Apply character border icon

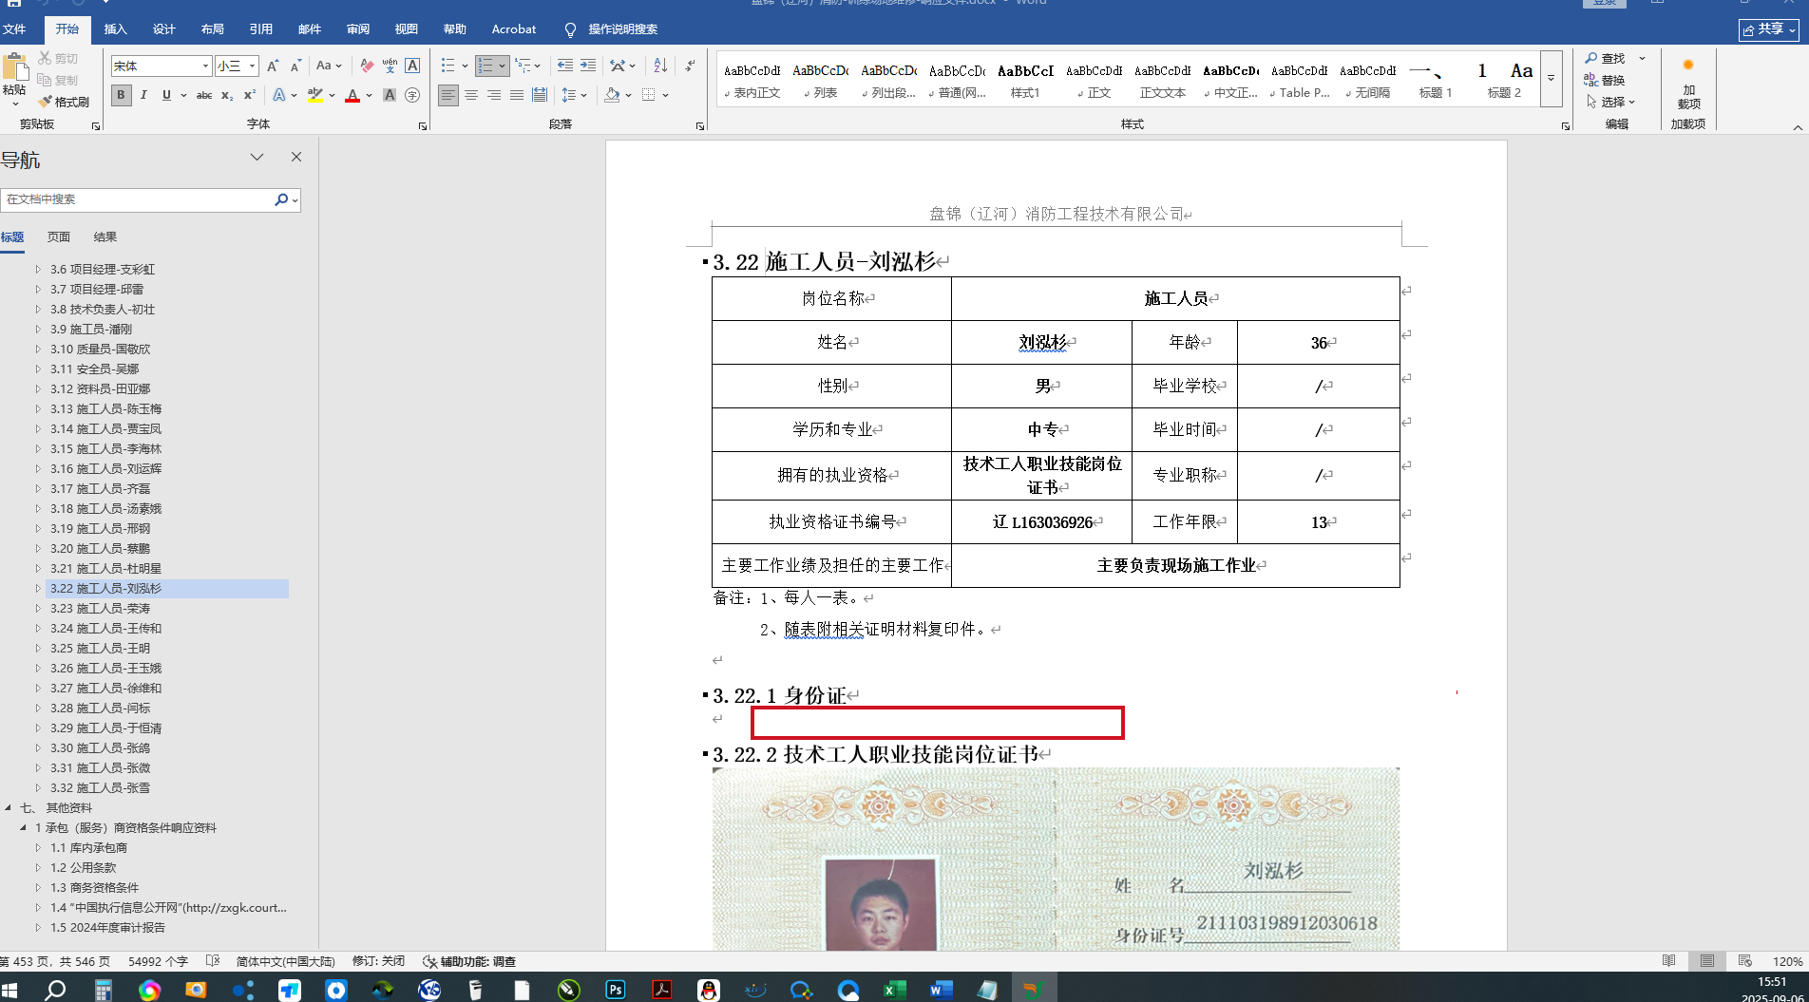(412, 66)
